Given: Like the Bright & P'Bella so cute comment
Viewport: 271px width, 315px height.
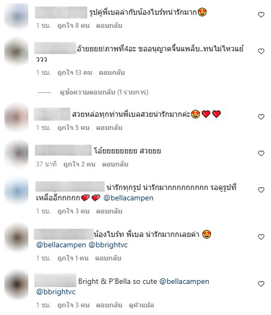Looking at the screenshot, I should coord(261,284).
